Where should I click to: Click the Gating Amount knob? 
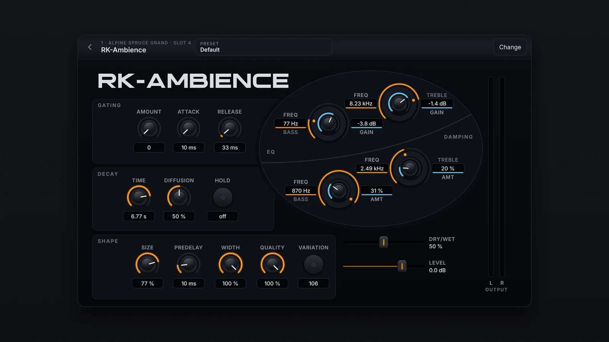(x=149, y=128)
